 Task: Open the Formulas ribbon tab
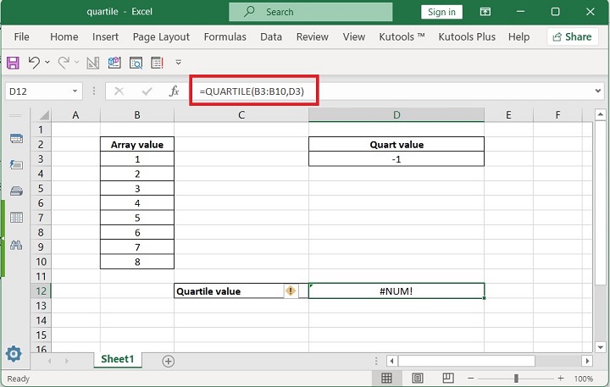225,37
